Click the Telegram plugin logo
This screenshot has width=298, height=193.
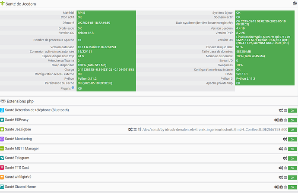click(x=2, y=158)
